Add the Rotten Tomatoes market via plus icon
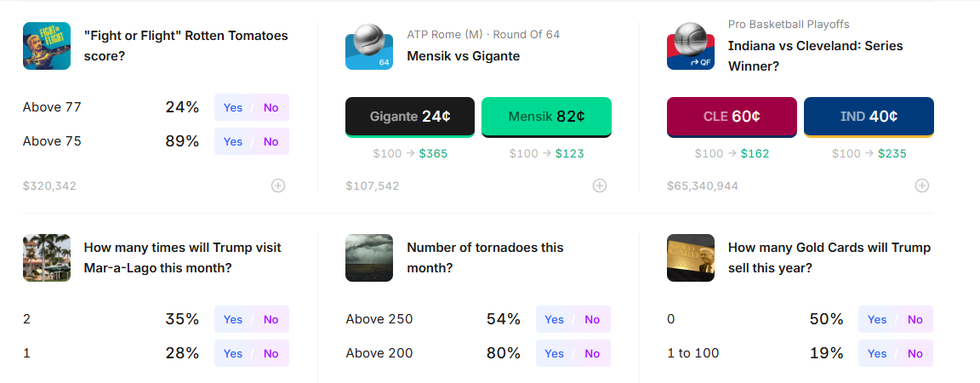Image resolution: width=980 pixels, height=383 pixels. click(278, 186)
